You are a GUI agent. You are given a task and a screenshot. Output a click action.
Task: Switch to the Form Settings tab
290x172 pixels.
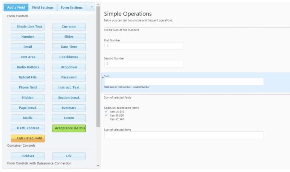(72, 8)
